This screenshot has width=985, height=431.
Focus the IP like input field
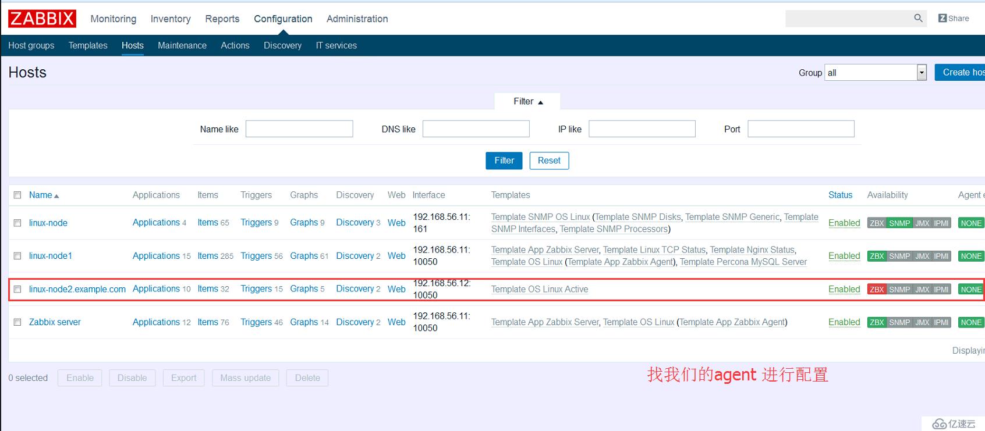(642, 129)
